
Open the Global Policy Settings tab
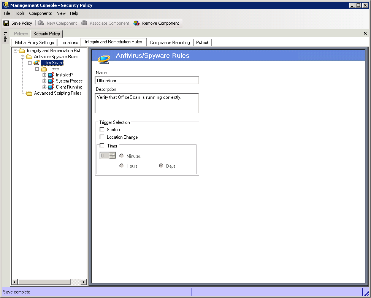(x=34, y=43)
